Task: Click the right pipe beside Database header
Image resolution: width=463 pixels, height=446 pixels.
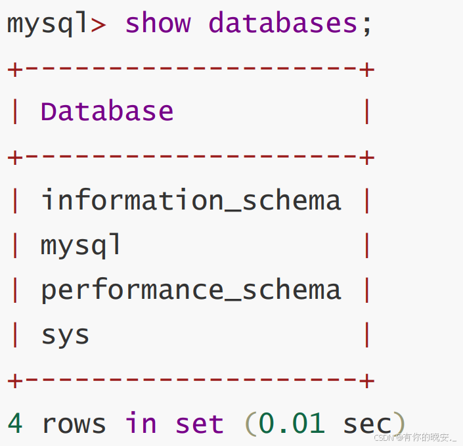Action: [367, 112]
